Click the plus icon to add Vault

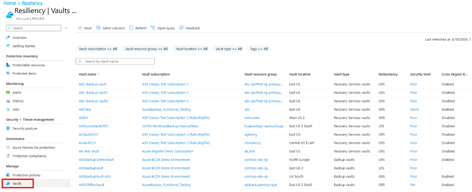(x=80, y=28)
